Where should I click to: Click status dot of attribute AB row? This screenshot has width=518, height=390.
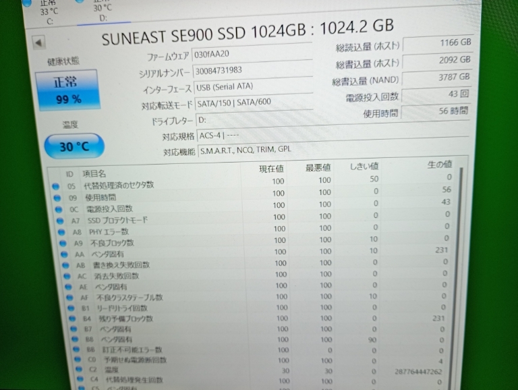[x=65, y=265]
